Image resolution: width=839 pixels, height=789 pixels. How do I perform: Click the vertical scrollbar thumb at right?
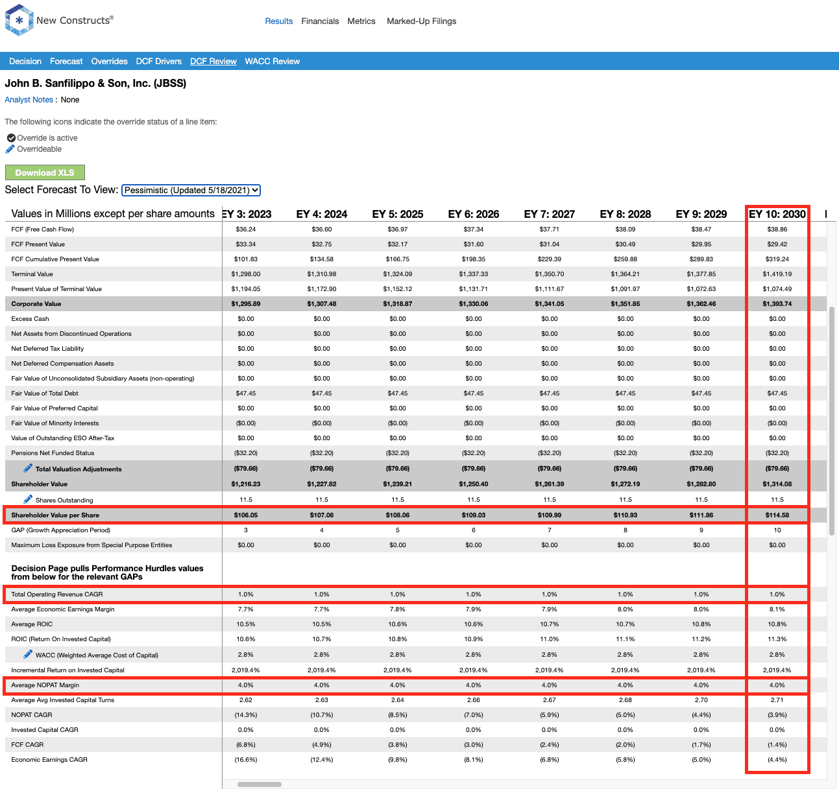coord(832,421)
